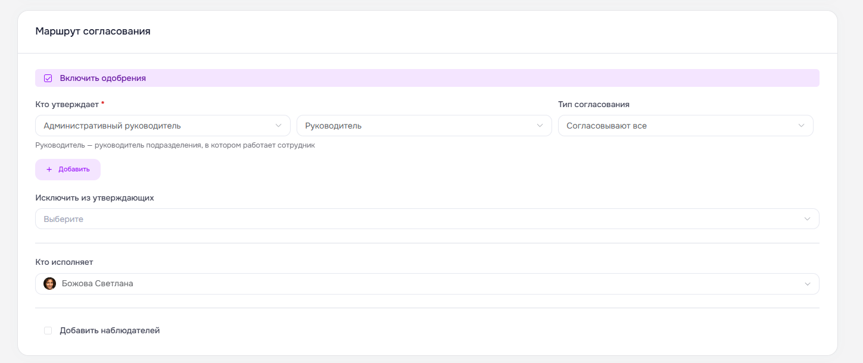This screenshot has height=363, width=863.
Task: Click the plus icon on Добавить
Action: [x=49, y=169]
